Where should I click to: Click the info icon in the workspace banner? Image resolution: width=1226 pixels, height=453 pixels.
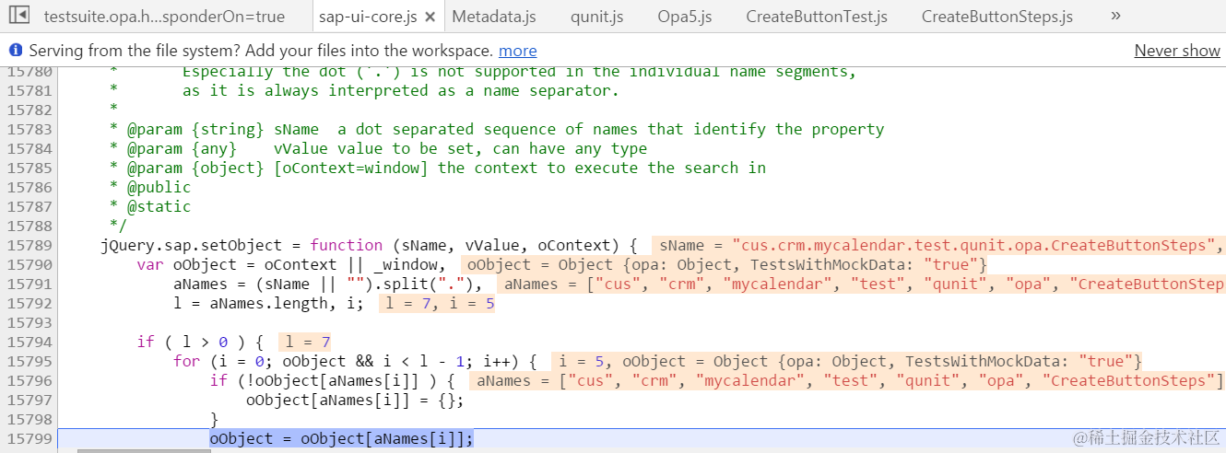(16, 51)
